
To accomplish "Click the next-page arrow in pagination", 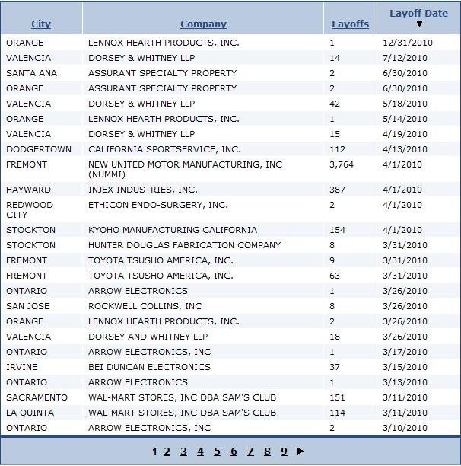I will (x=300, y=451).
